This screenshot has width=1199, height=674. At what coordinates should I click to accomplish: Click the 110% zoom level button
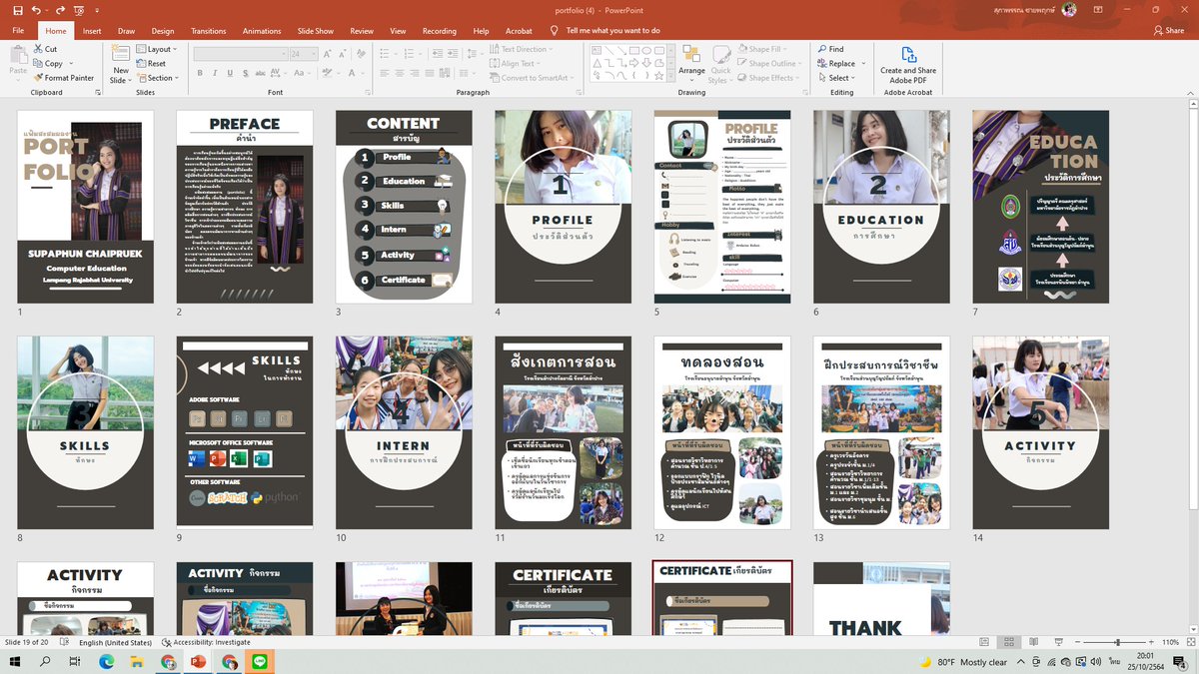pos(1171,643)
